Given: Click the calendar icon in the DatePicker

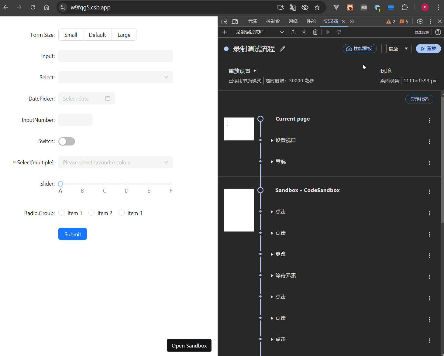Looking at the screenshot, I should click(108, 98).
